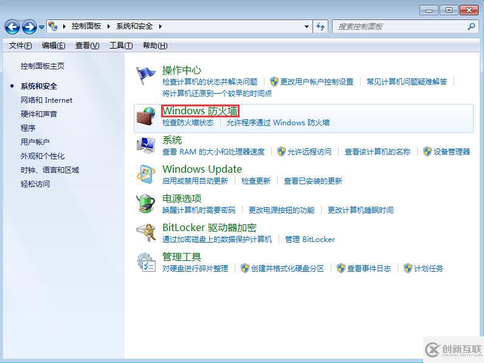
Task: Select 外观和个性化 in sidebar
Action: (x=43, y=156)
